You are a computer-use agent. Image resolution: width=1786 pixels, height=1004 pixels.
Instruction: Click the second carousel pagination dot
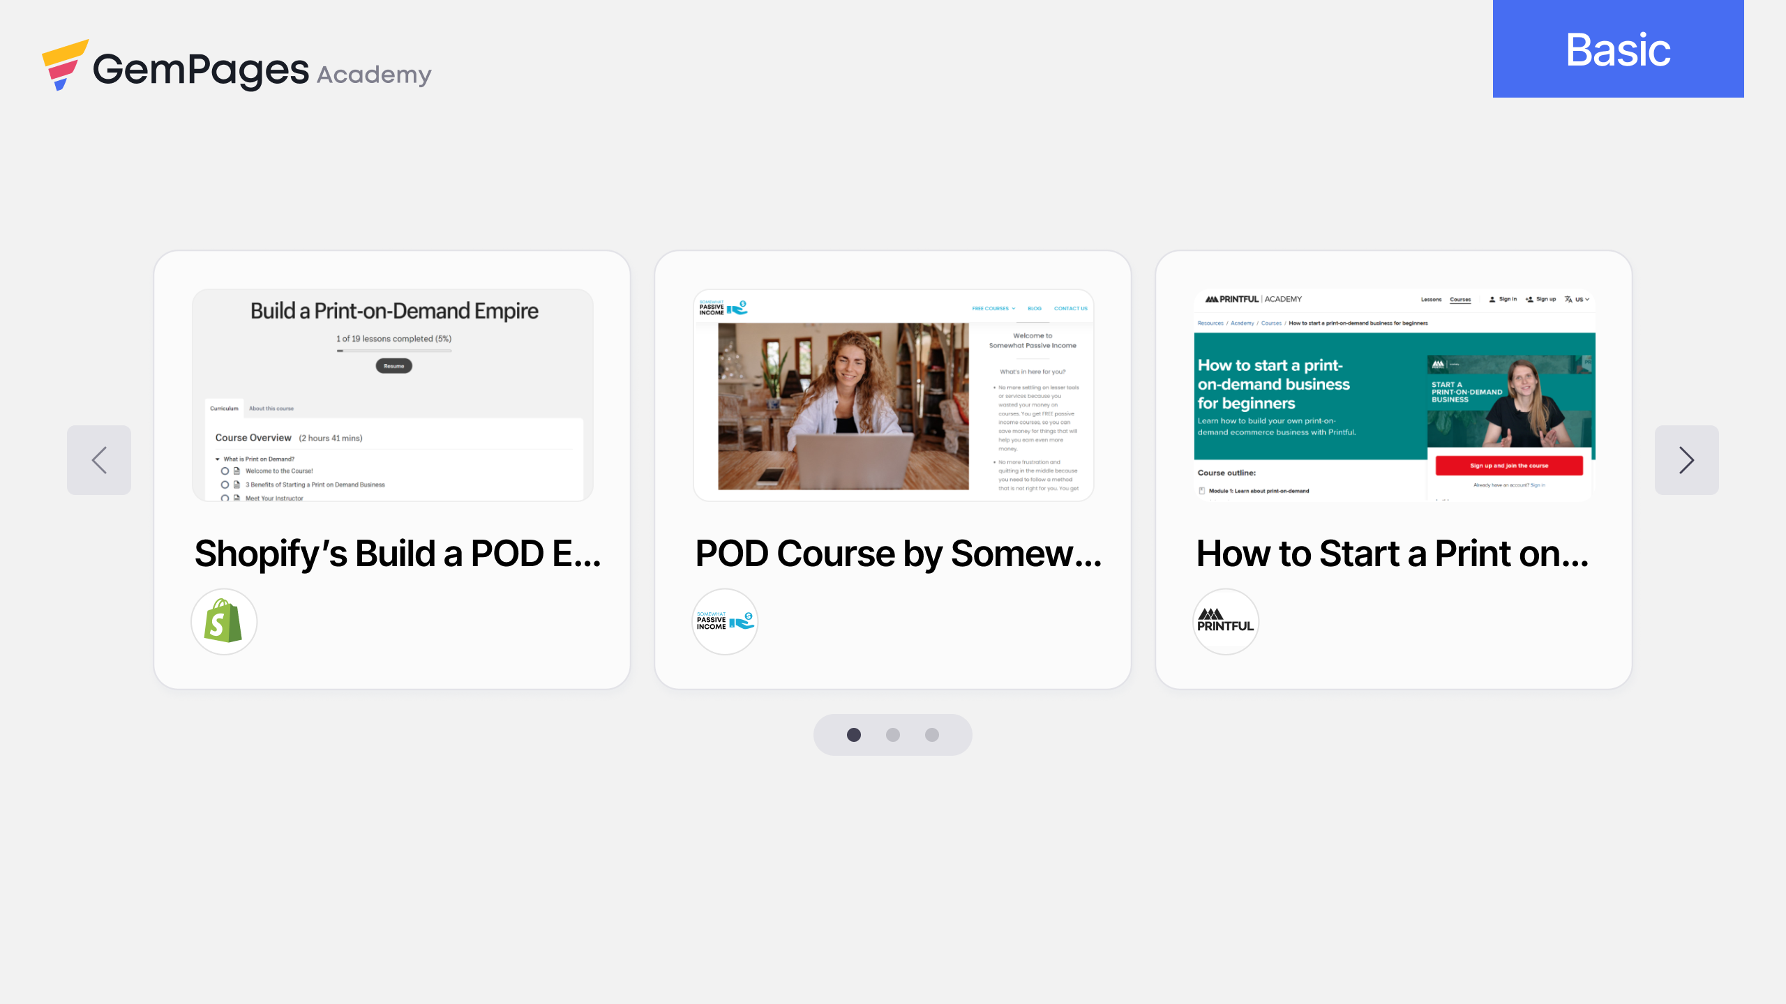point(893,734)
